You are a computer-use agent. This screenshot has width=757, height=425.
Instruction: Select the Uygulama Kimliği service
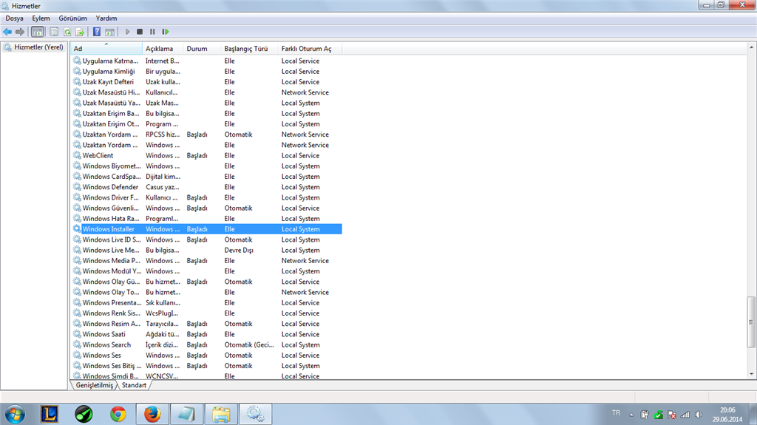[109, 72]
